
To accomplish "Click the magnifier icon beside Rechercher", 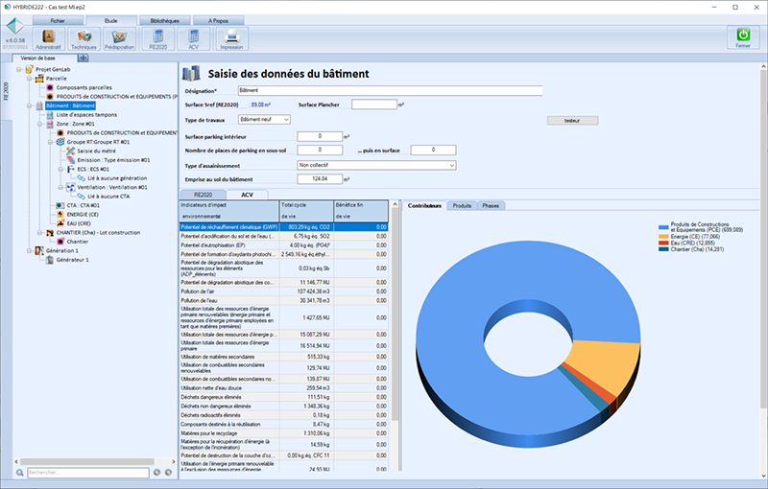I will (x=19, y=473).
